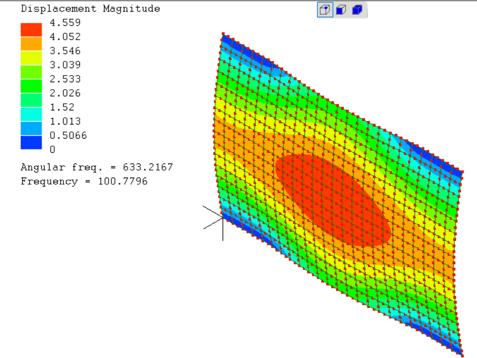Click the 'Frequency = 100.7796' text
Image resolution: width=477 pixels, height=358 pixels.
click(x=84, y=181)
